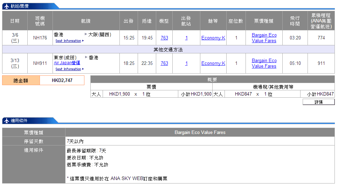Click the HKD2,747 total amount field

point(62,80)
